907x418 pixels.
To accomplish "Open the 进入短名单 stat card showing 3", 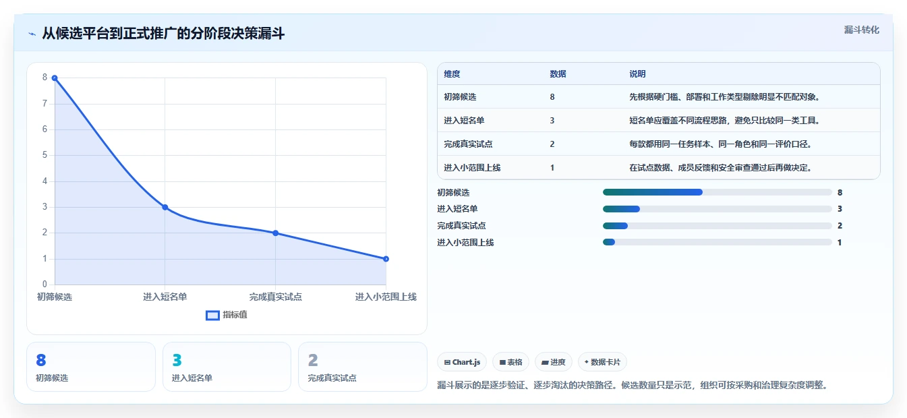I will click(227, 367).
